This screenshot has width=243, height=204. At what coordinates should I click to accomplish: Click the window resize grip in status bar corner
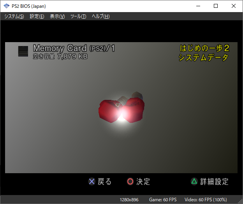(x=240, y=201)
